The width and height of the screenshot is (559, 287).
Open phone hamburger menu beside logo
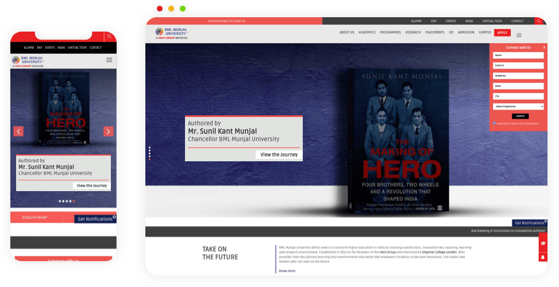[x=110, y=60]
